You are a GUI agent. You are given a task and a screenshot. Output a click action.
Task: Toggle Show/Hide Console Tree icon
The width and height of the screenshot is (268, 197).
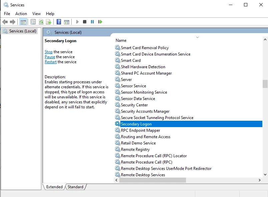pos(23,22)
